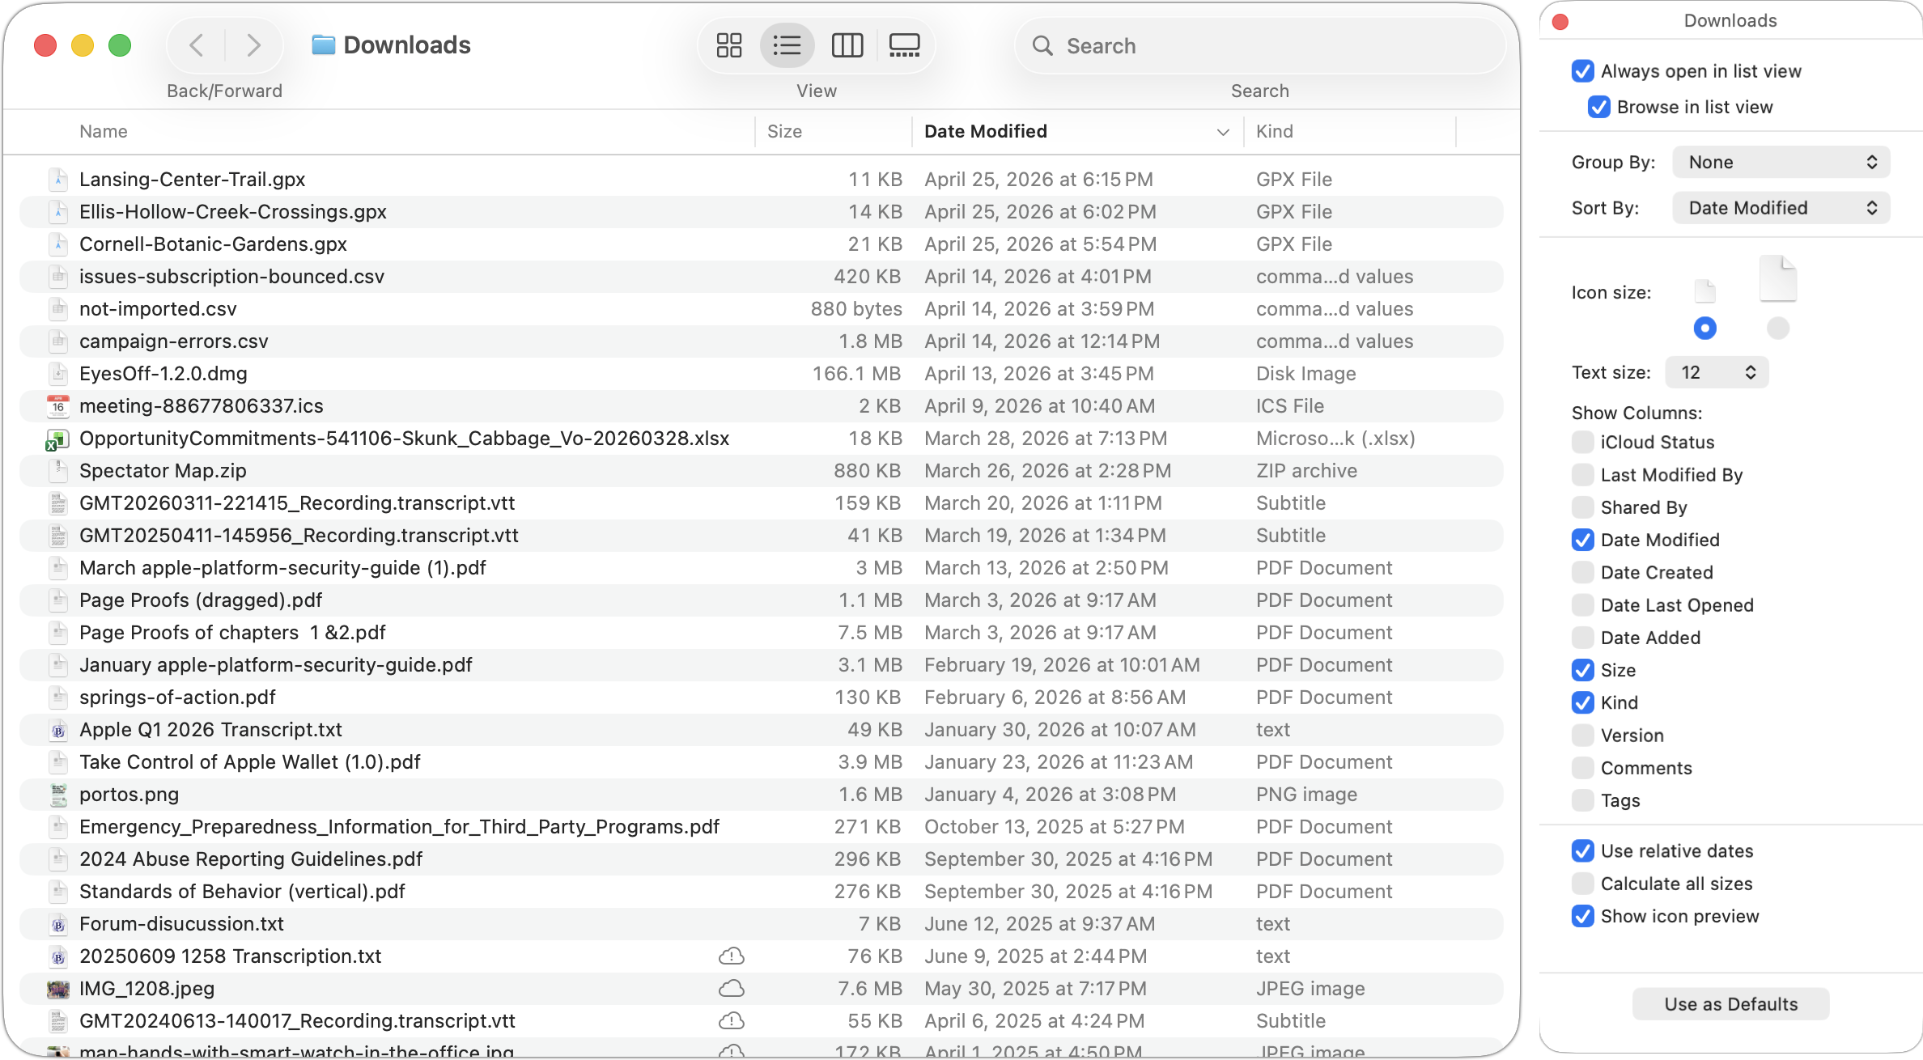Sort by the Size column header

(784, 131)
